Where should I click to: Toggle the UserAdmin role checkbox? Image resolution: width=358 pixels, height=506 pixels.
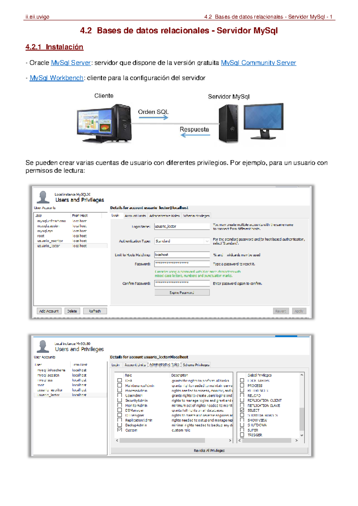(x=120, y=395)
